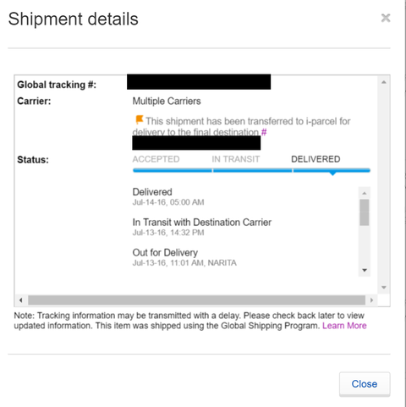Click the purple # tracking link
The image size is (406, 407).
point(264,132)
